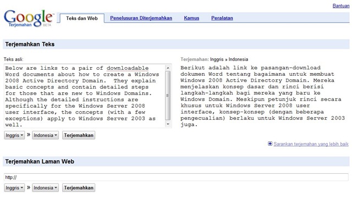Click the text box scrollbar up arrow
Screen dimensions: 352x216
click(x=168, y=68)
